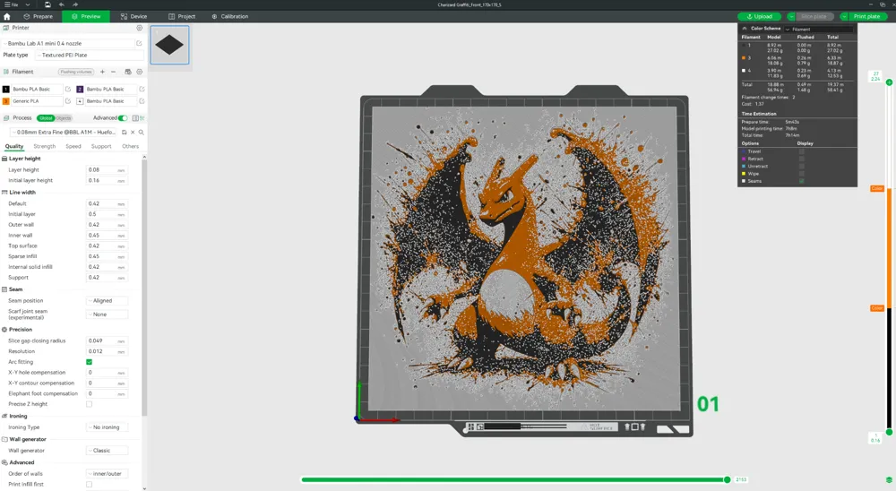Open the Scarf joint seam dropdown
The width and height of the screenshot is (896, 491).
click(108, 314)
